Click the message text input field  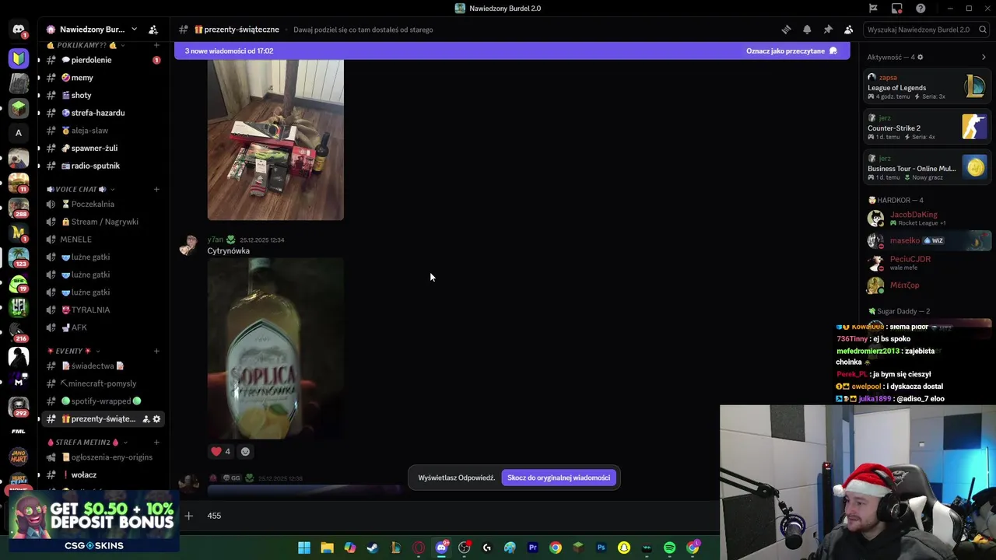pyautogui.click(x=459, y=516)
